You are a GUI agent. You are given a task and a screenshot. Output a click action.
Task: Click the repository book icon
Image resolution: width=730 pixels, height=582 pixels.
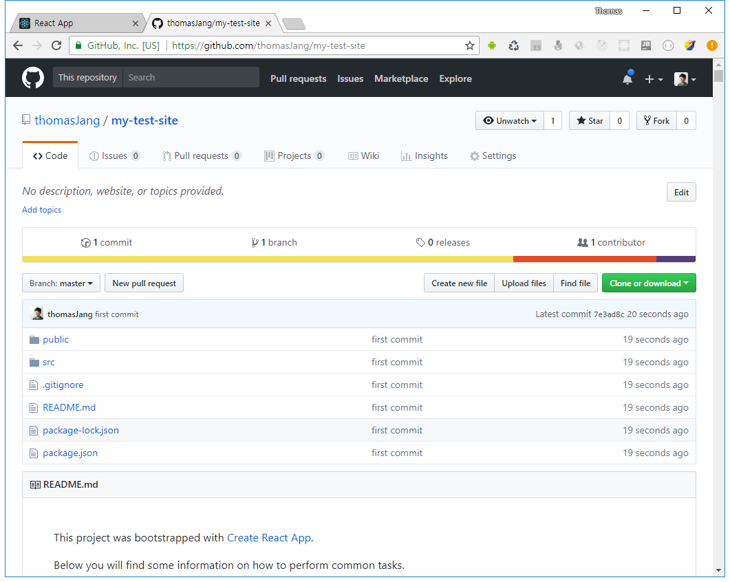tap(26, 120)
